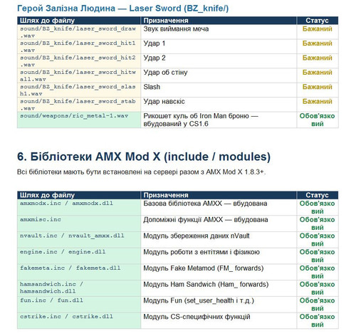Click sentence 'Всі бібліотеки мають бути встановлені'
The width and height of the screenshot is (356, 336).
[141, 172]
